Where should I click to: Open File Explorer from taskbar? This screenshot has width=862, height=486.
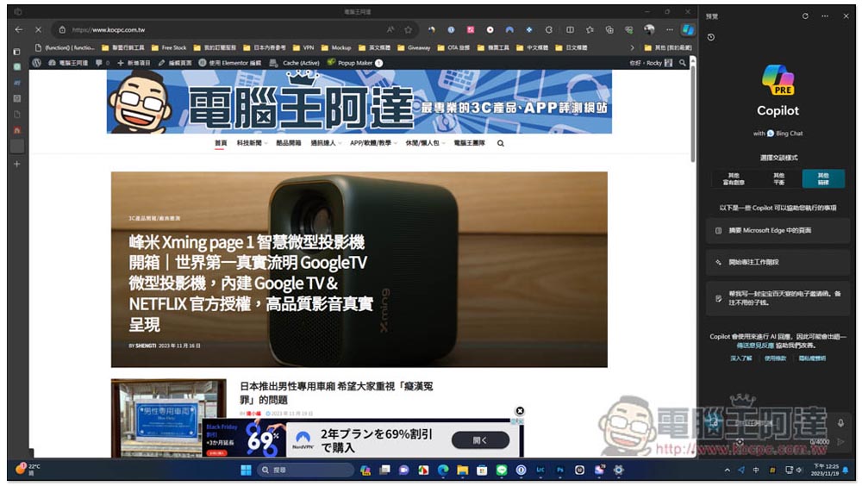click(462, 470)
